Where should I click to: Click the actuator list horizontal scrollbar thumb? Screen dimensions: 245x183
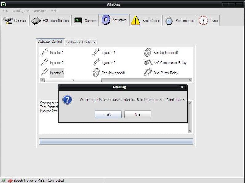click(x=73, y=80)
